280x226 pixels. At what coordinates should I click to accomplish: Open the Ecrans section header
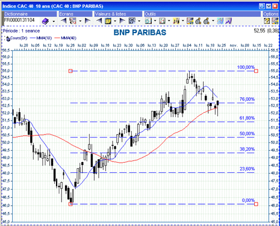[76, 14]
